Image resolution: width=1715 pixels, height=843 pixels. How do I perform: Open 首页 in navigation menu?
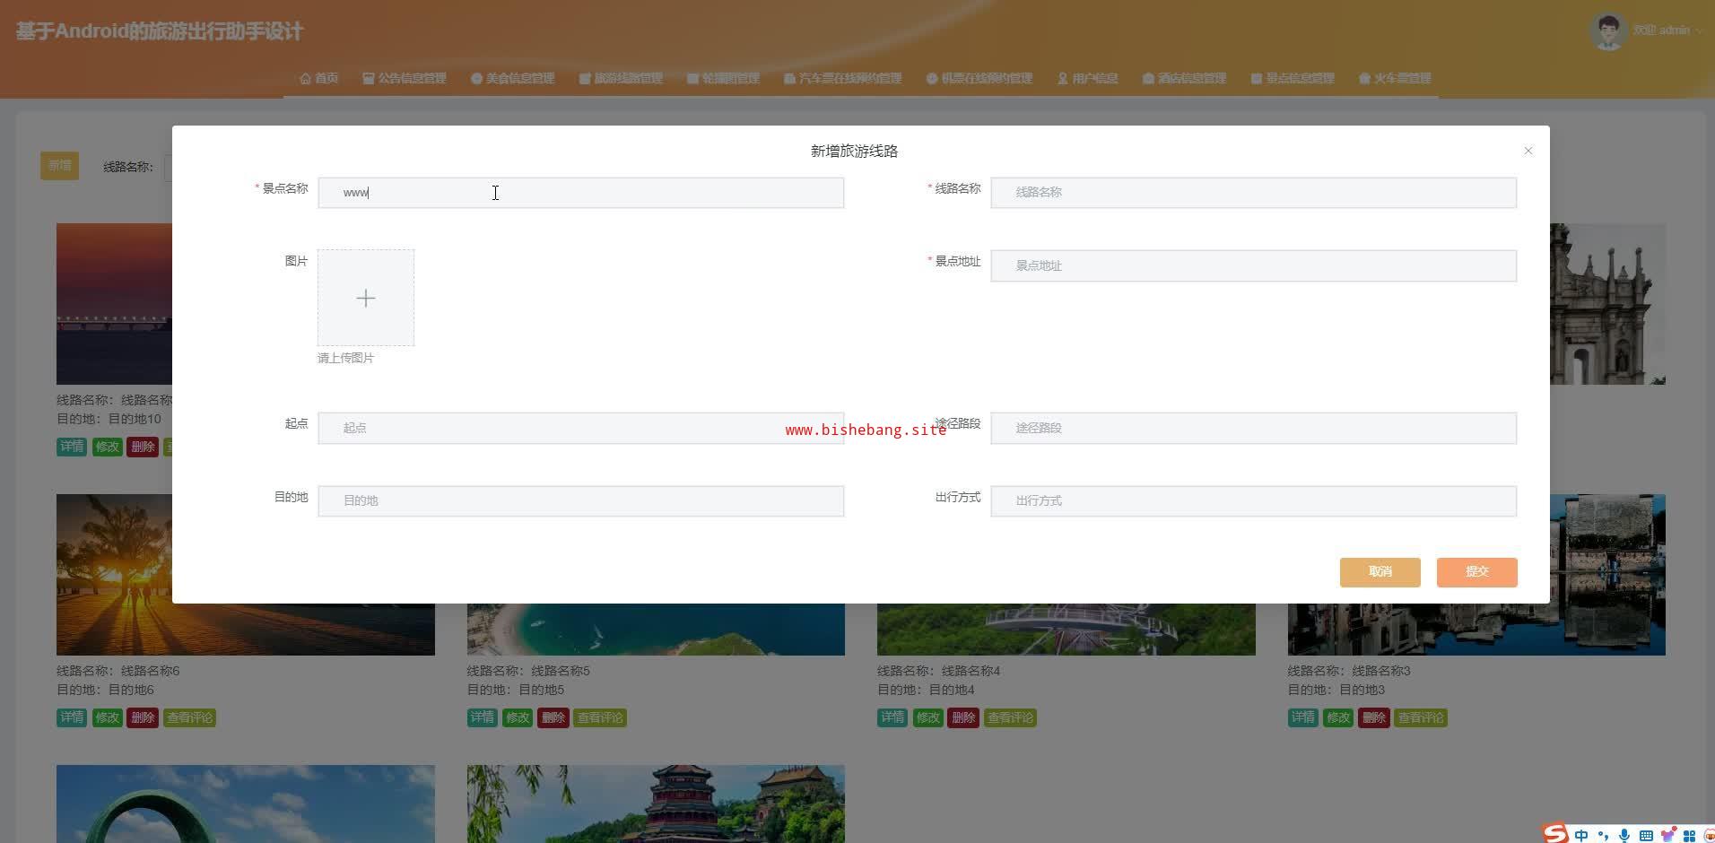(x=318, y=78)
